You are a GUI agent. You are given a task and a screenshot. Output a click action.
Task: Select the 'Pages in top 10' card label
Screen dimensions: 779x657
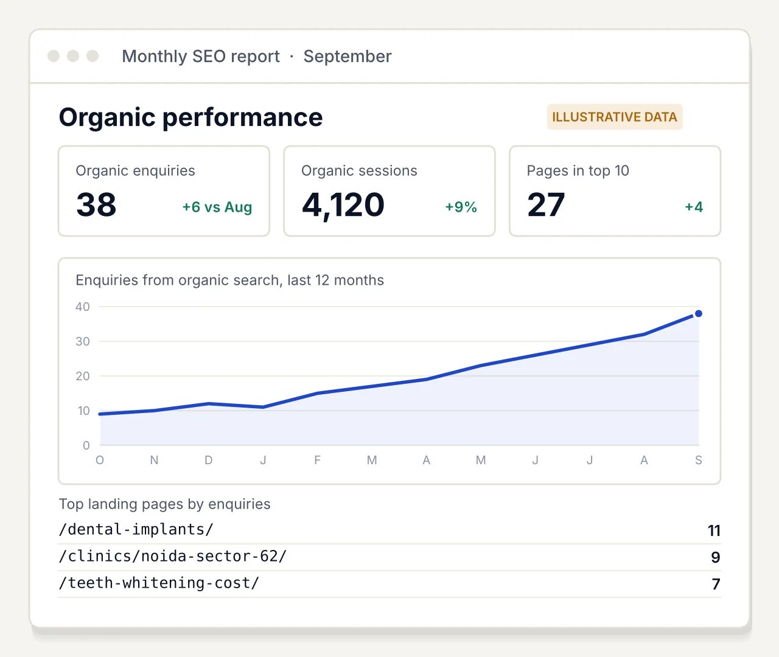click(578, 171)
